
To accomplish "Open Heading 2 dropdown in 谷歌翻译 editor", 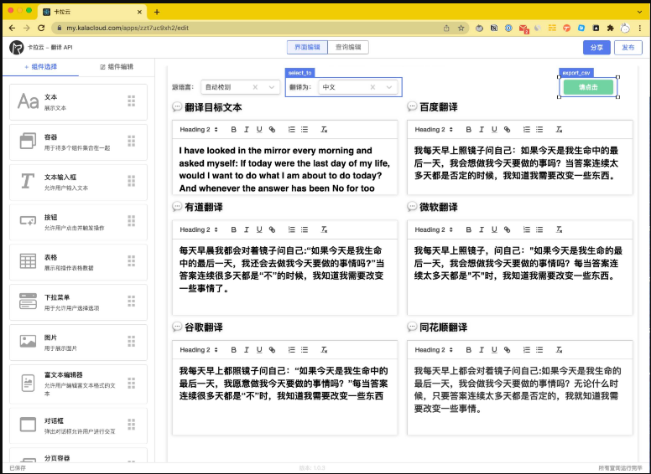I will (x=199, y=350).
